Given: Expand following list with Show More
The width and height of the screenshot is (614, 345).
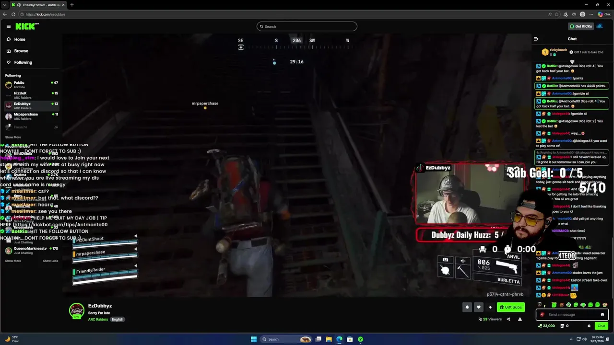Looking at the screenshot, I should point(13,137).
